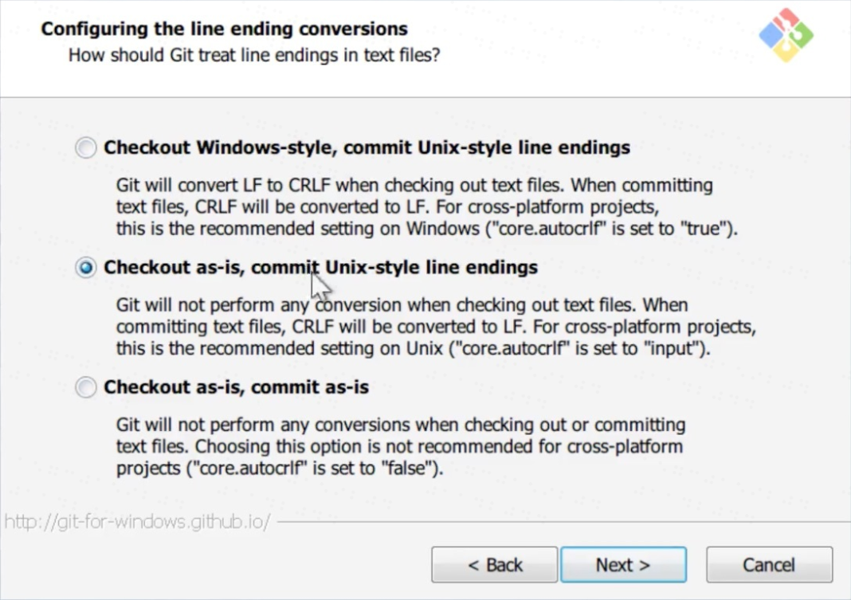
Task: Click the "Configuring the line ending conversions" heading
Action: click(224, 29)
